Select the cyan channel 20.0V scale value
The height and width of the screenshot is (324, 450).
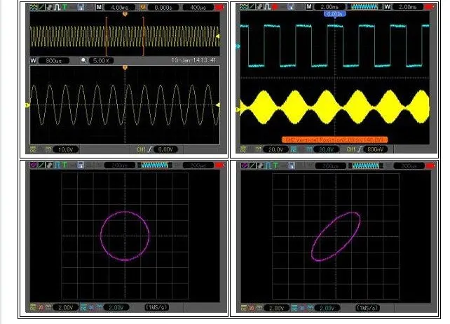tap(326, 149)
